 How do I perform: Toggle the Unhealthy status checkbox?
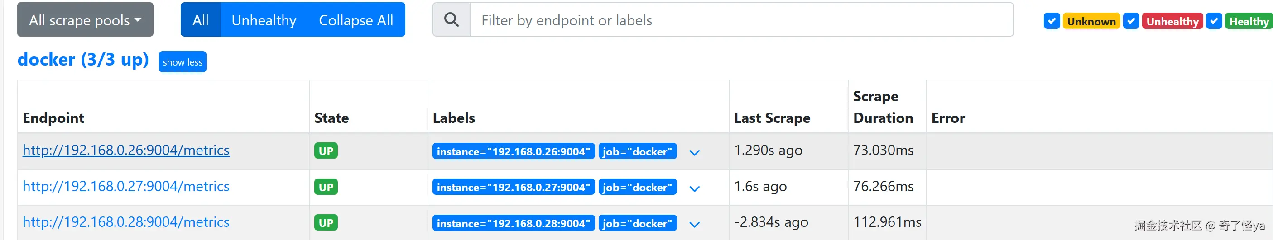(1131, 21)
